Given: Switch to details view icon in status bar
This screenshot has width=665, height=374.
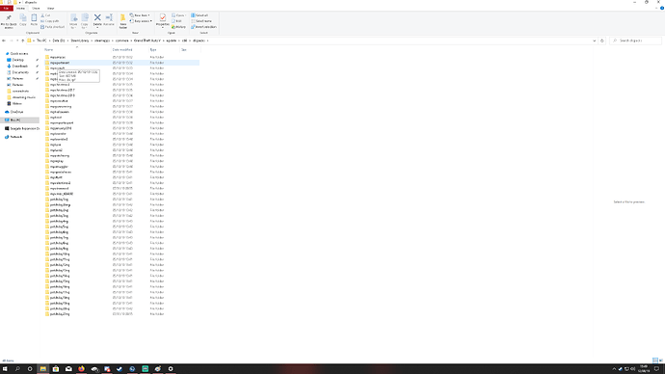Looking at the screenshot, I should (654, 361).
